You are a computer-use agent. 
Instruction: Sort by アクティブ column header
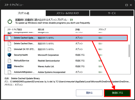coord(102,29)
